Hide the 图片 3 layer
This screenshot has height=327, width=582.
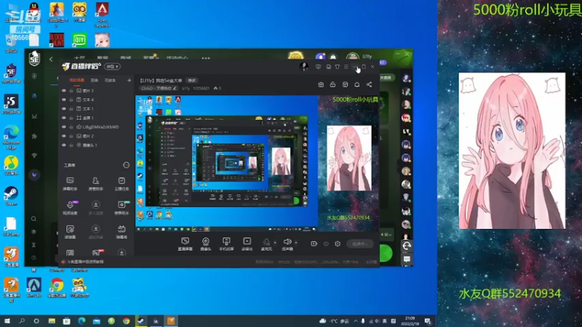64,90
